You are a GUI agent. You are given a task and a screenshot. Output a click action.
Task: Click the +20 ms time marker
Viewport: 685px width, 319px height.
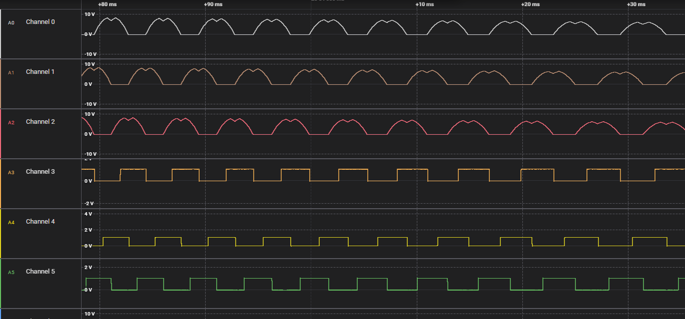[531, 4]
